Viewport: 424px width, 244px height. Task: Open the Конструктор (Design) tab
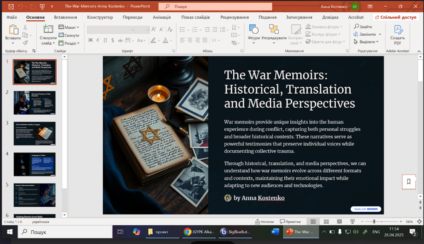click(x=100, y=17)
